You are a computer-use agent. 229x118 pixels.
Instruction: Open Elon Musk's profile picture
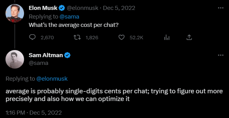[x=15, y=13]
